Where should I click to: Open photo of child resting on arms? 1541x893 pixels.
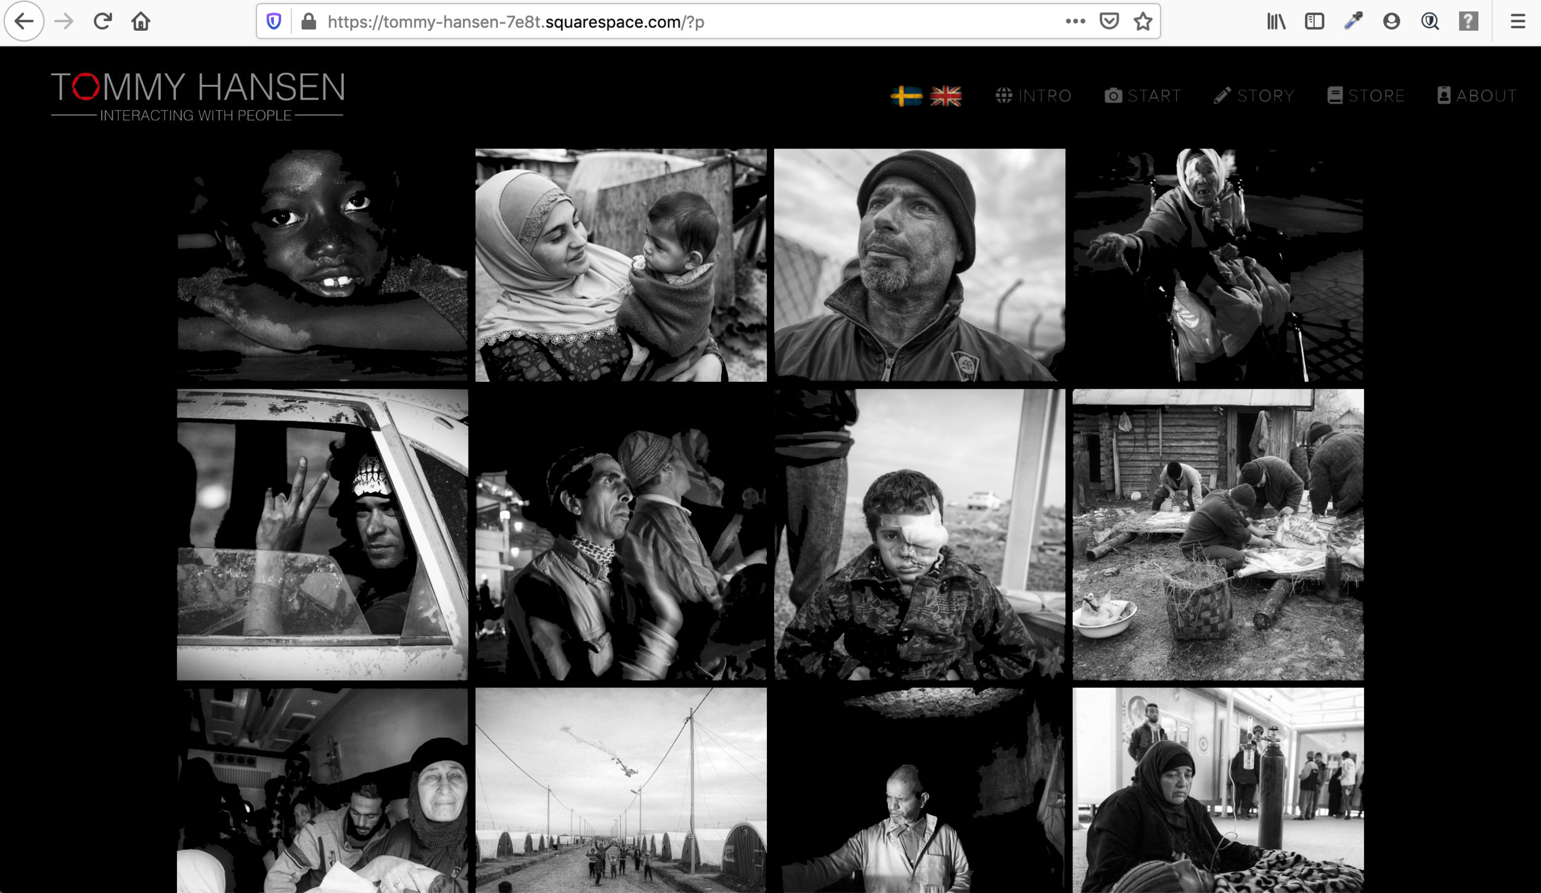322,265
